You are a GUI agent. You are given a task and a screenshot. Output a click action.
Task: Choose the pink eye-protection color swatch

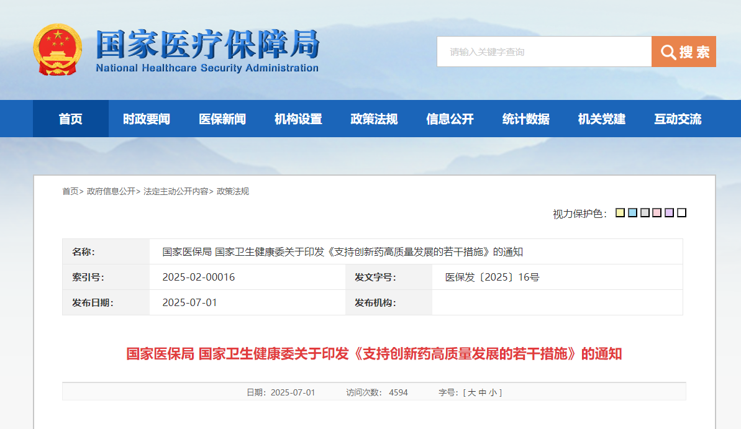[657, 213]
